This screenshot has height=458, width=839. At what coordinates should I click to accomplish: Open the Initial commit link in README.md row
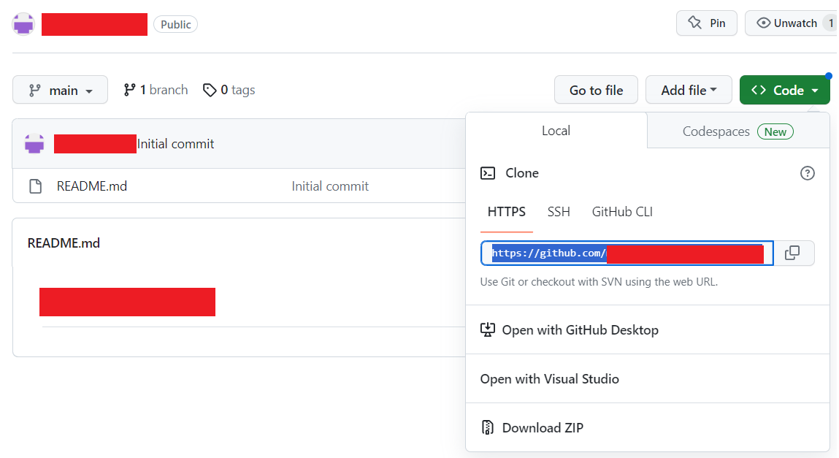(330, 186)
